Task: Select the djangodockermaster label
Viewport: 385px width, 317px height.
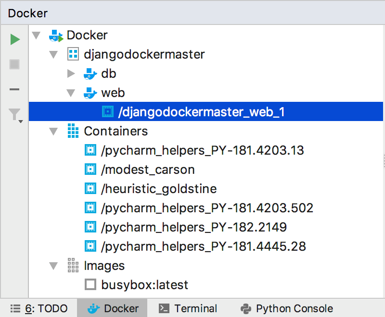Action: [x=144, y=54]
